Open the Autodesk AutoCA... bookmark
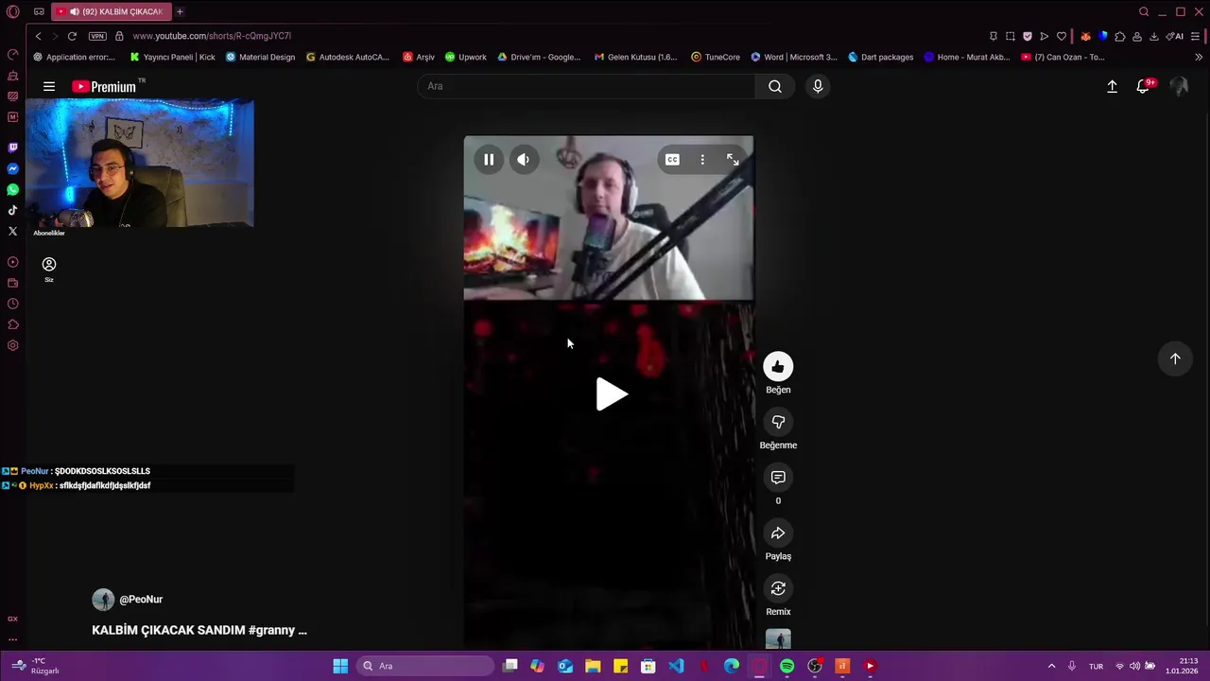The width and height of the screenshot is (1210, 681). [348, 57]
